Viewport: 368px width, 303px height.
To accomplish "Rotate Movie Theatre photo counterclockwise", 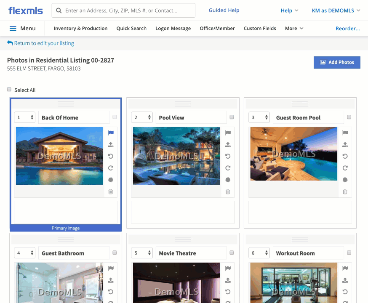I will pyautogui.click(x=228, y=292).
